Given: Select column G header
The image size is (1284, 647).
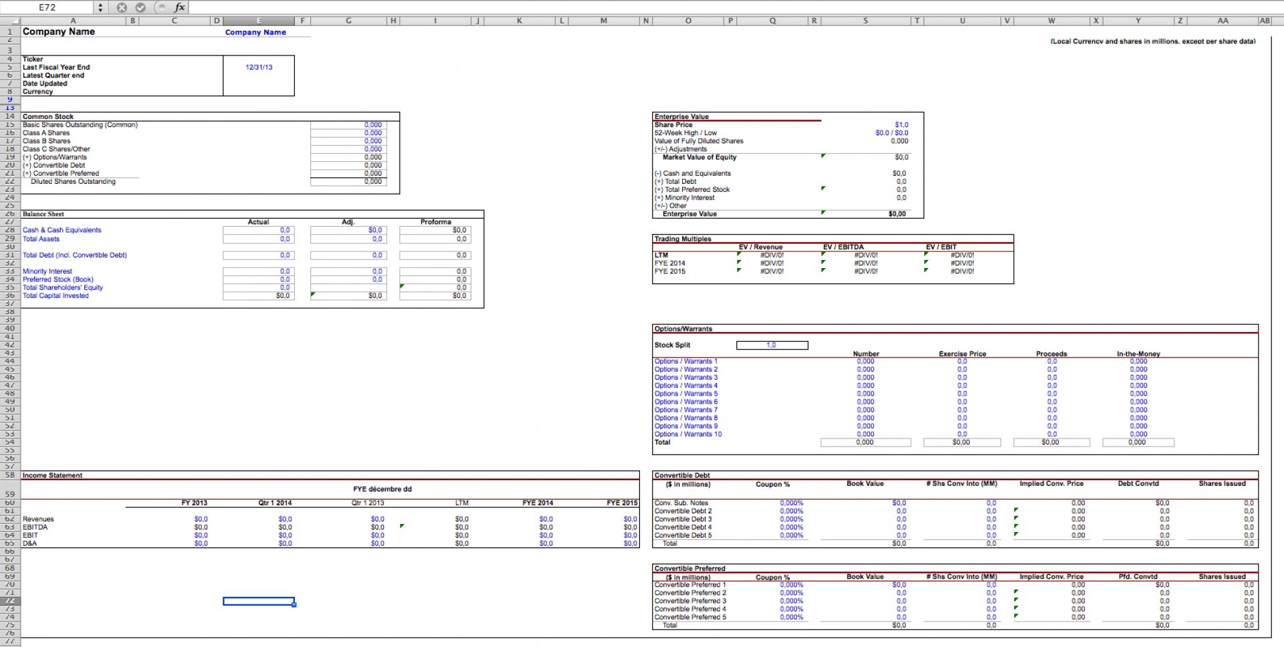Looking at the screenshot, I should click(x=348, y=21).
